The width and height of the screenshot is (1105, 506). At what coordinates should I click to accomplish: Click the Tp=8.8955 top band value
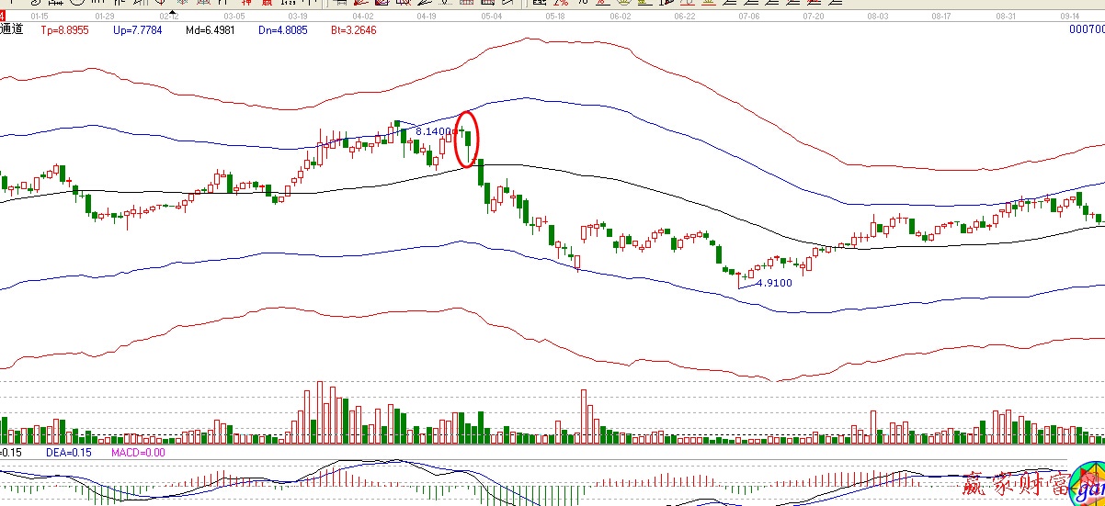click(x=64, y=29)
